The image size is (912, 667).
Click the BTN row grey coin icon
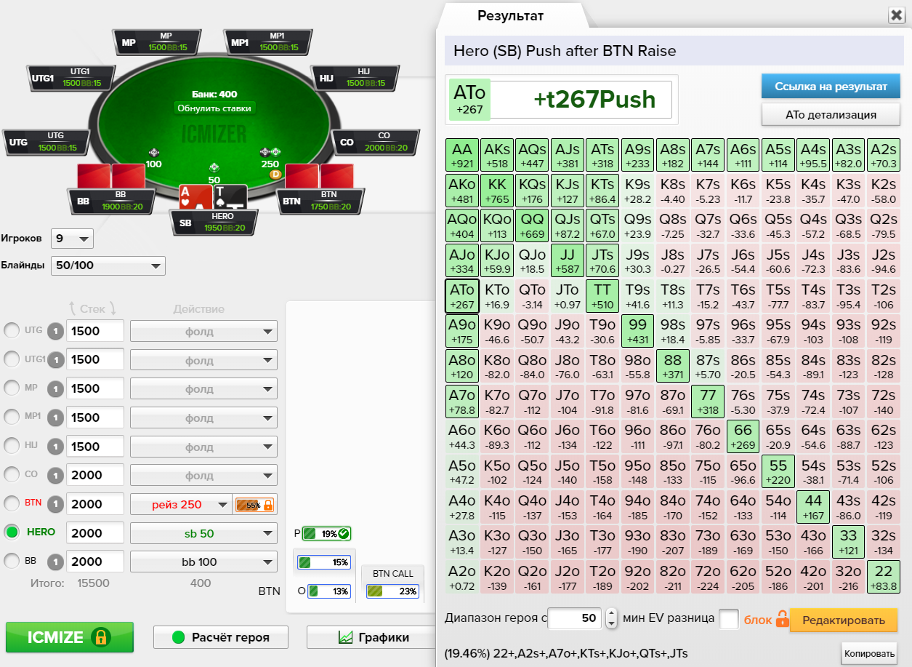coord(55,504)
